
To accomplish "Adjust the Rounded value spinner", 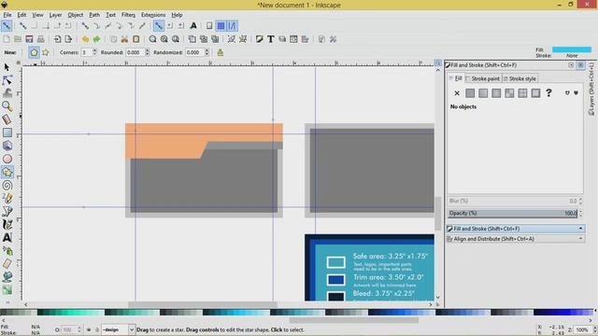I will 148,52.
